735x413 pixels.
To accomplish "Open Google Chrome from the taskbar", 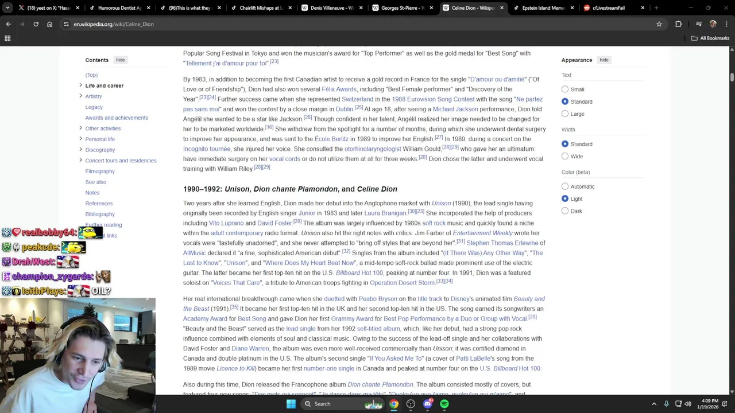I will coord(394,404).
